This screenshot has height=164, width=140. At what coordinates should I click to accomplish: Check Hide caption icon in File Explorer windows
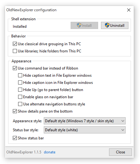(x=20, y=83)
